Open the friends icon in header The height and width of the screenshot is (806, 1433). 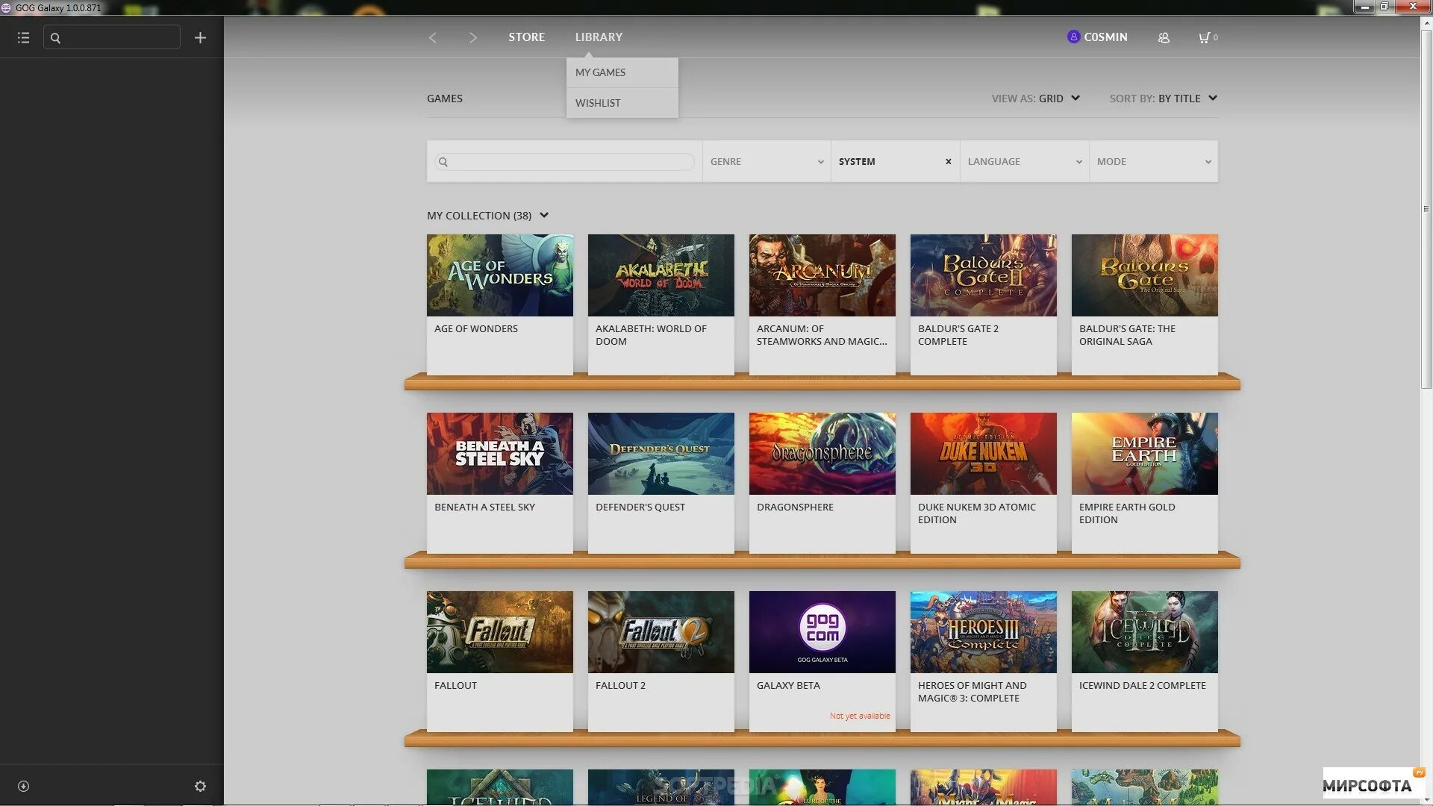[1164, 37]
